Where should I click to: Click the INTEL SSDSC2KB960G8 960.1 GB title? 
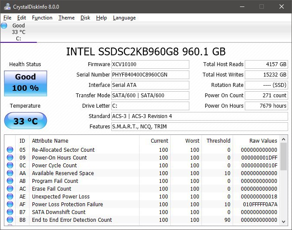146,51
